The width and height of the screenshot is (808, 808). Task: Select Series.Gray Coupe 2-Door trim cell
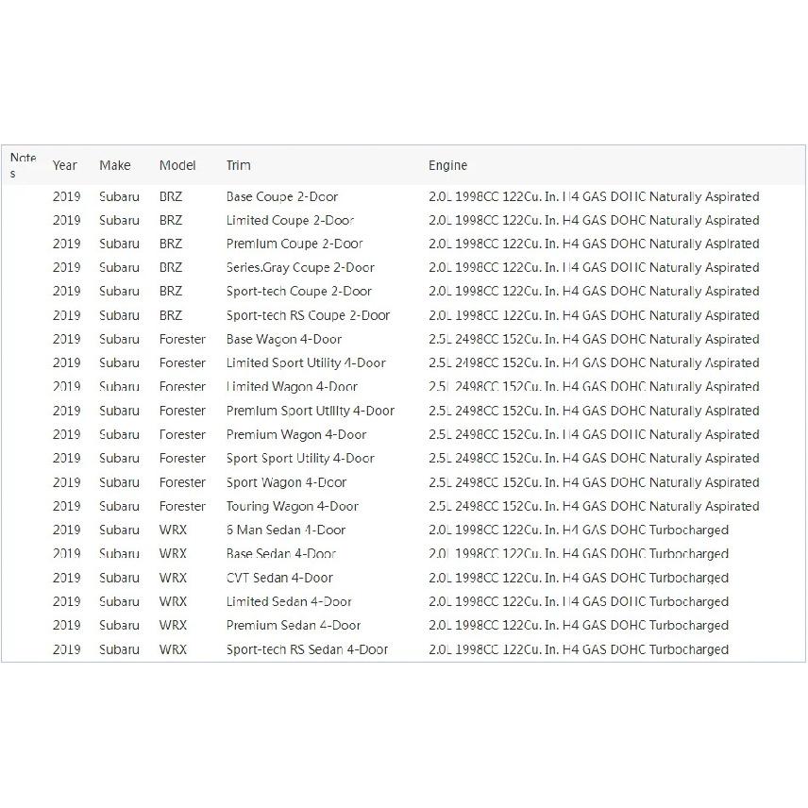click(x=300, y=267)
